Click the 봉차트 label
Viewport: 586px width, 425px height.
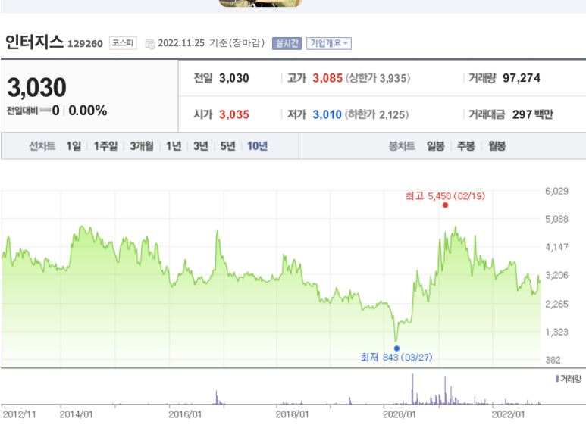pos(402,146)
